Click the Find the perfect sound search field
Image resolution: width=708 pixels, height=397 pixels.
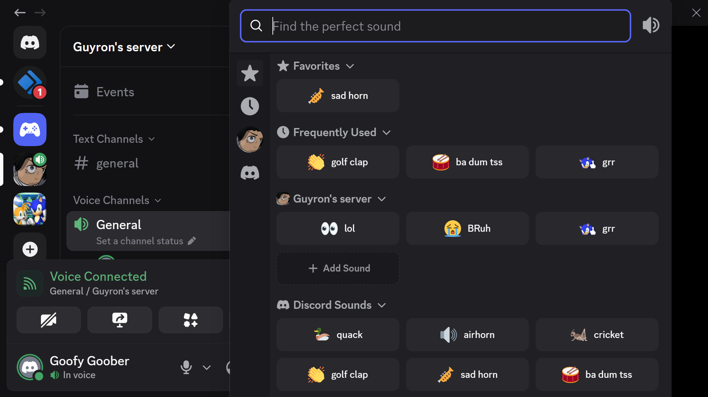coord(436,26)
